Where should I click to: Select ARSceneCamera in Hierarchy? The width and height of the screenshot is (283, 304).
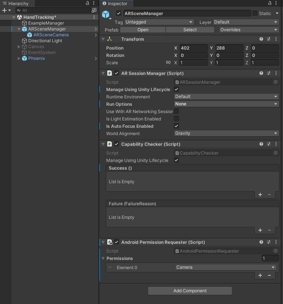click(51, 35)
